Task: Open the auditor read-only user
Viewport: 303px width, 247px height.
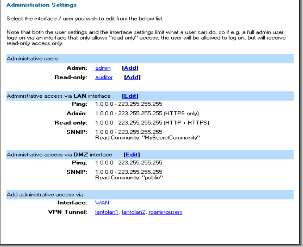Action: pos(104,77)
